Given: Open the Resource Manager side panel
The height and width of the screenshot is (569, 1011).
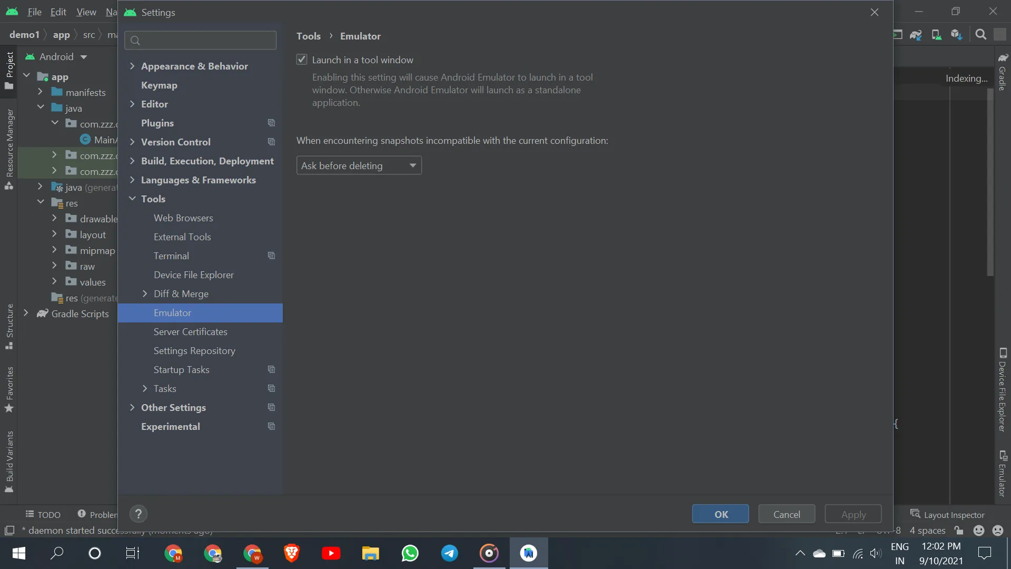Looking at the screenshot, I should 9,149.
